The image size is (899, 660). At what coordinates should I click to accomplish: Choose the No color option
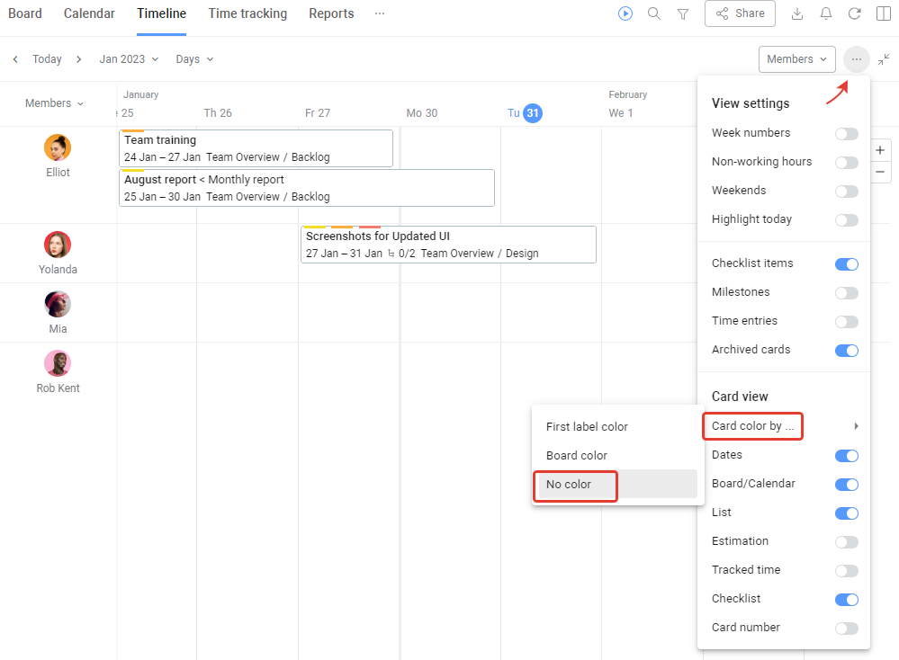[x=617, y=484]
